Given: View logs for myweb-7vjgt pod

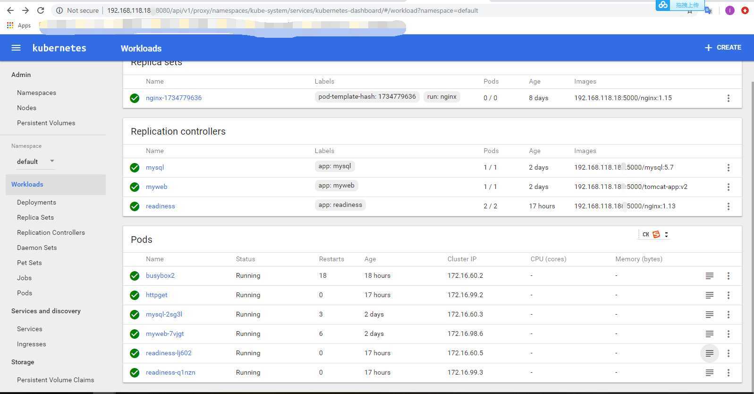Looking at the screenshot, I should [x=709, y=334].
